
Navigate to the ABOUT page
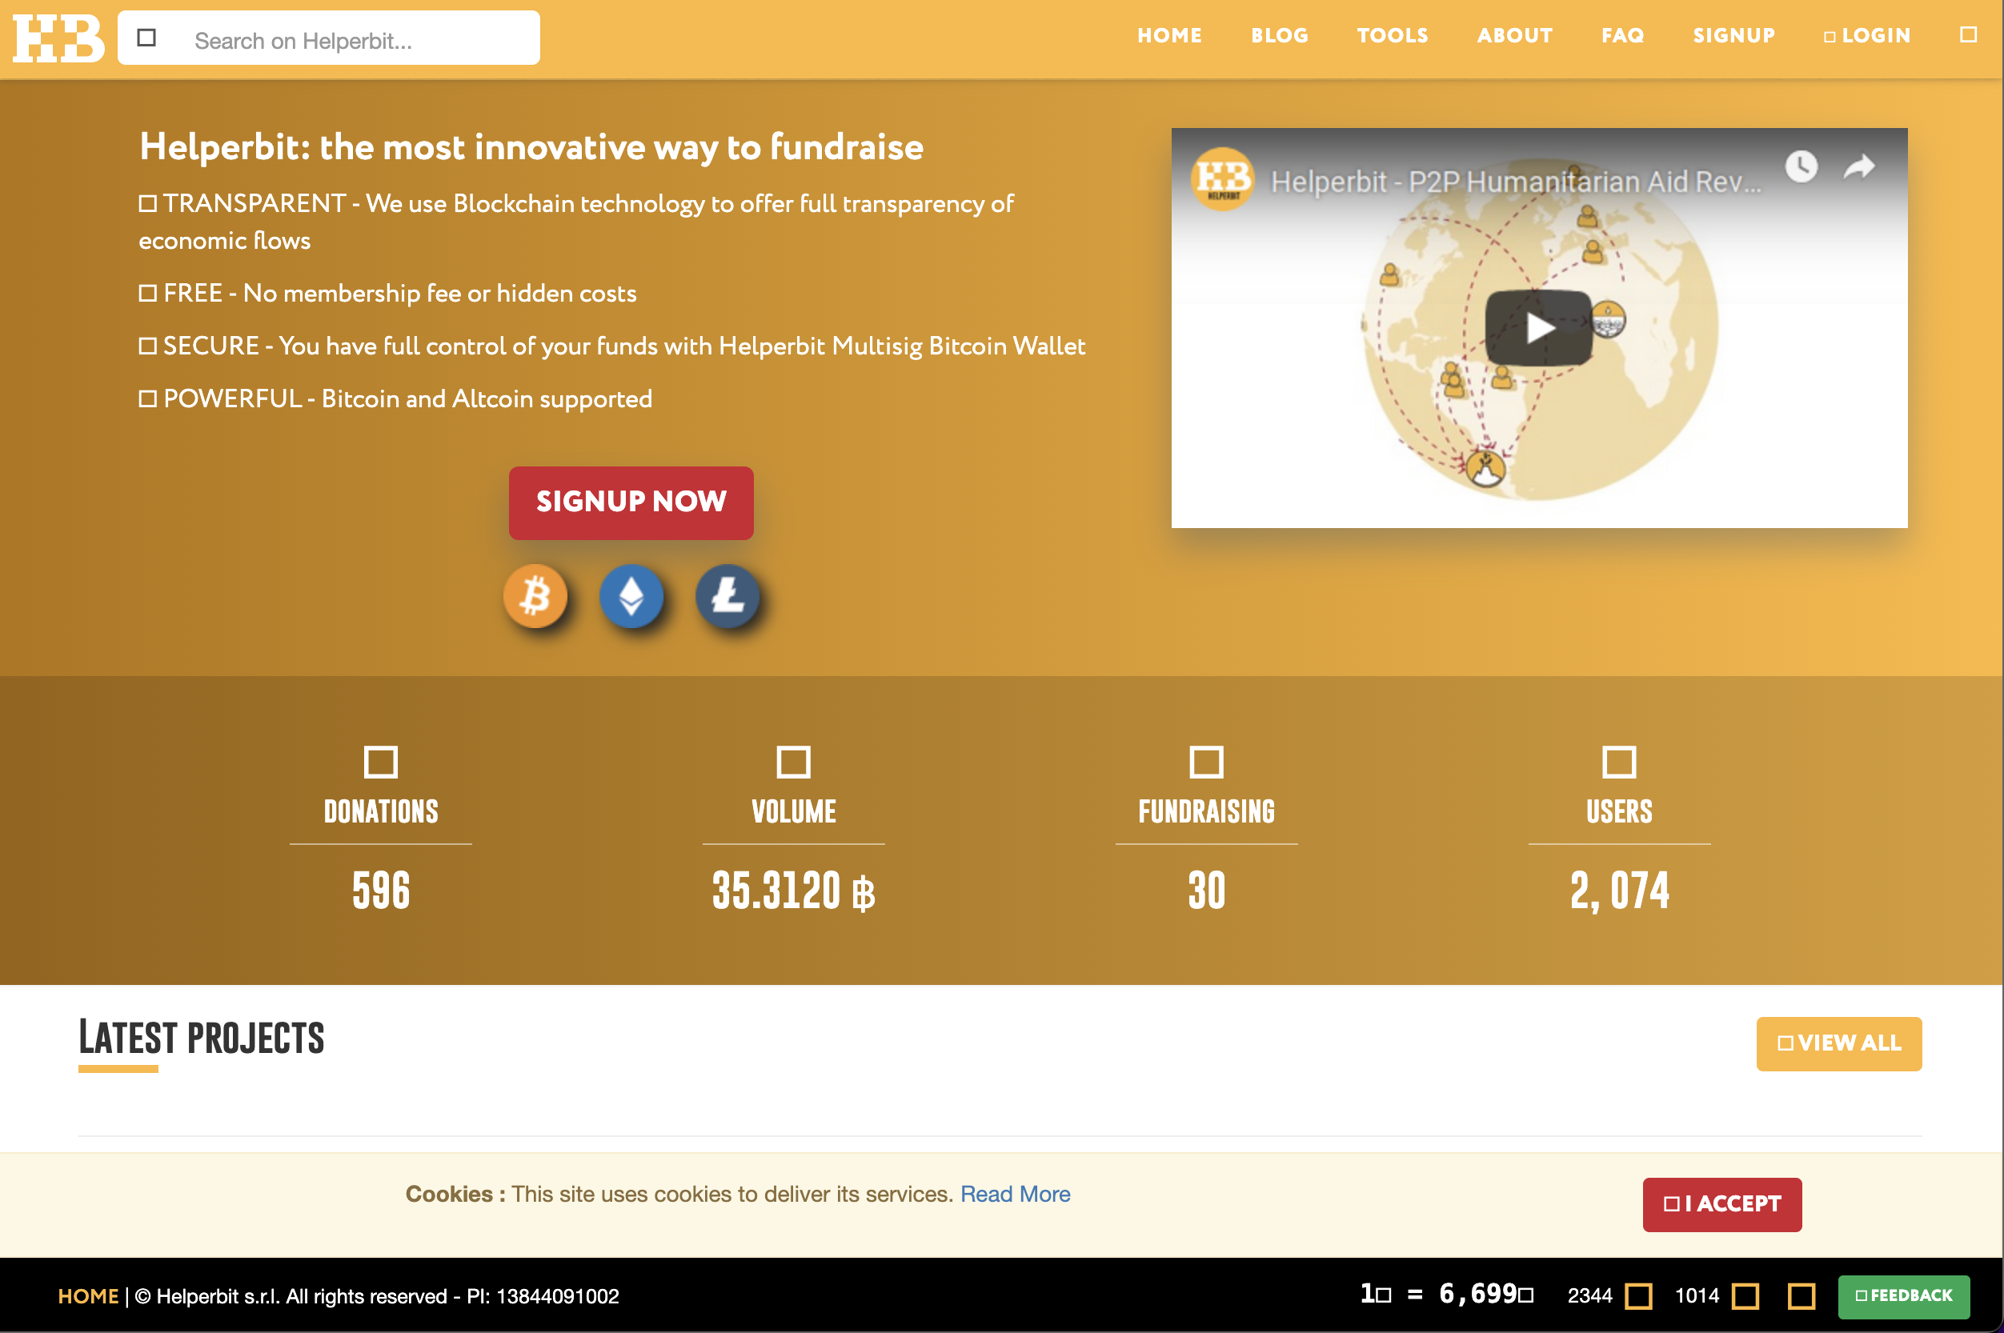pyautogui.click(x=1514, y=36)
